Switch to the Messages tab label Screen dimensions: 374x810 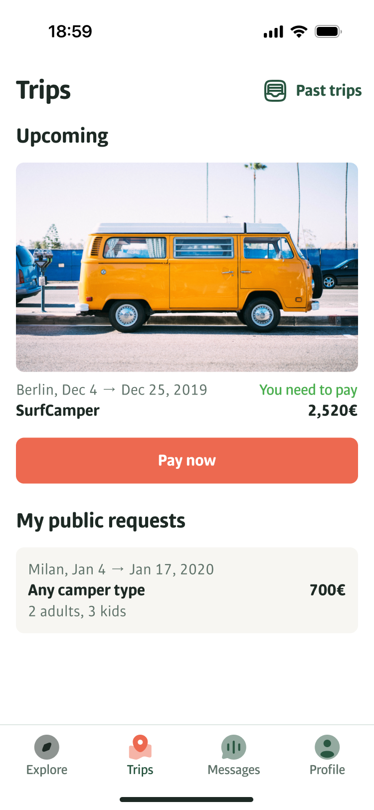[233, 770]
